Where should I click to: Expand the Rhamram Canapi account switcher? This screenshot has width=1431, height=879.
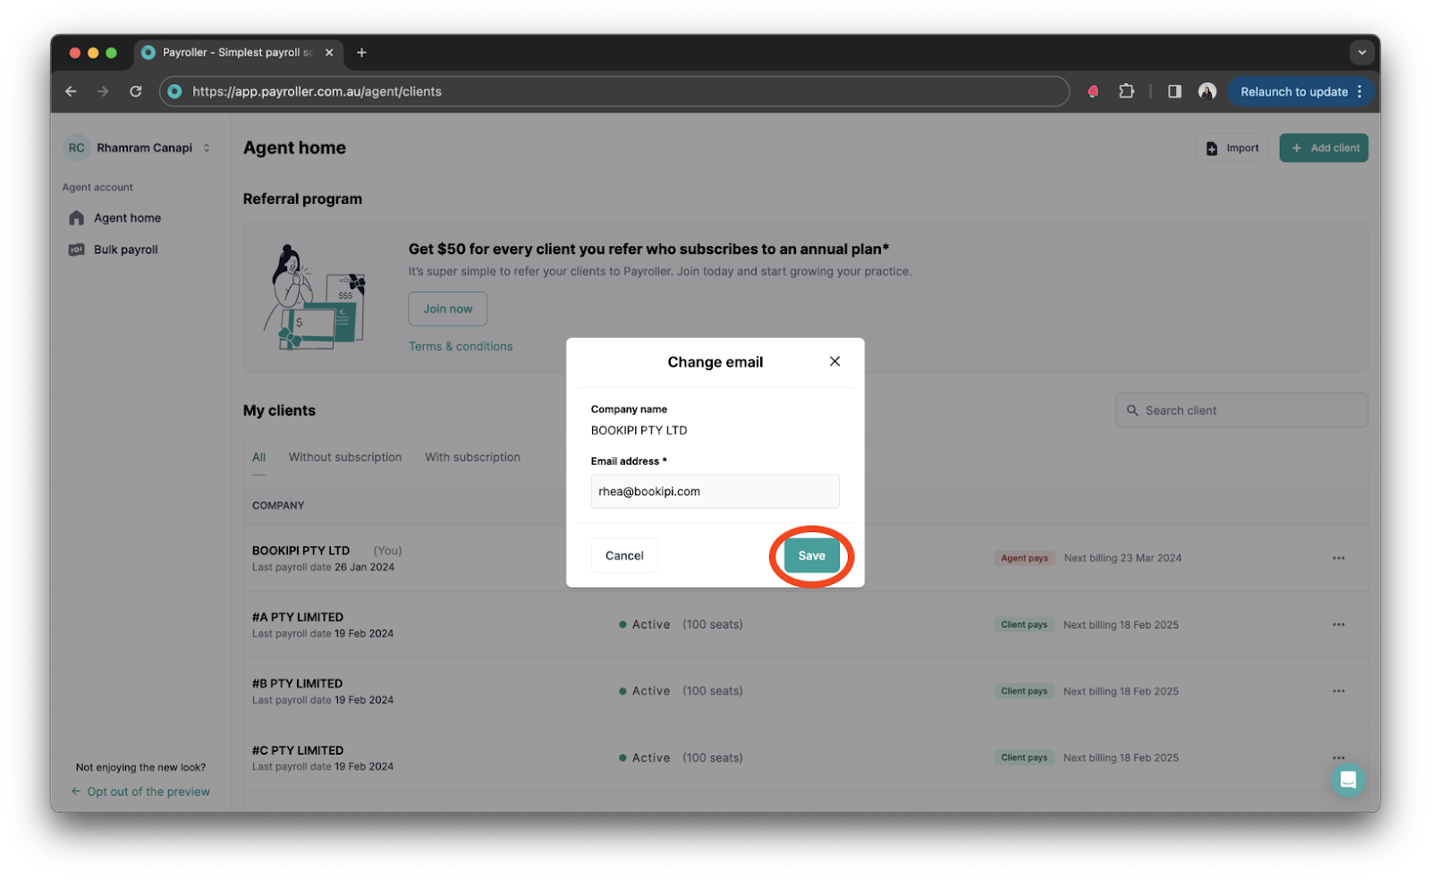[207, 148]
